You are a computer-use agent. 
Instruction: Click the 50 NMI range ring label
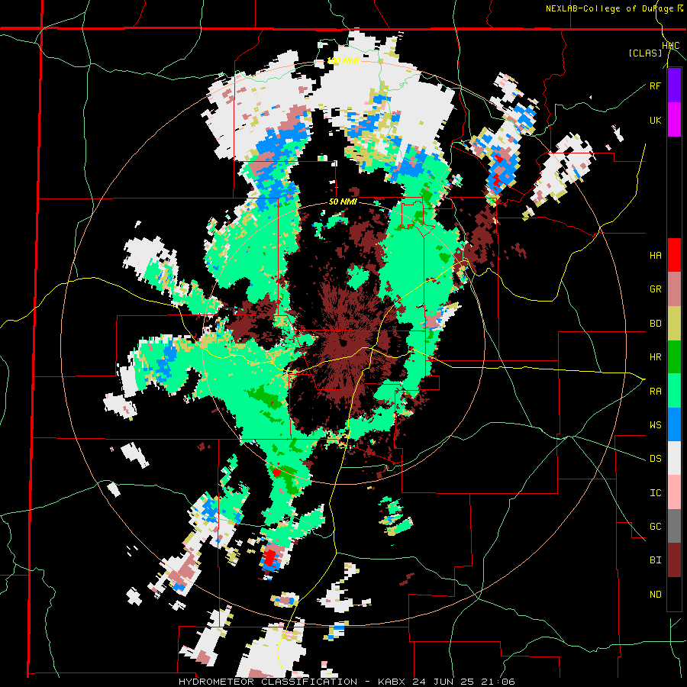pyautogui.click(x=343, y=202)
